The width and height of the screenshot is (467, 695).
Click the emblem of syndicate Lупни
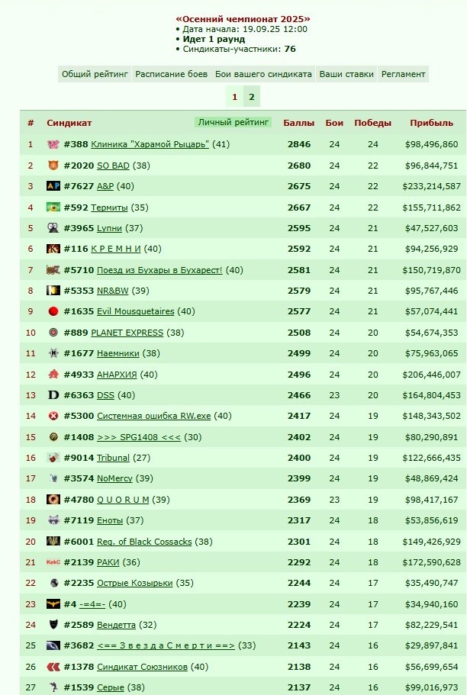point(53,228)
